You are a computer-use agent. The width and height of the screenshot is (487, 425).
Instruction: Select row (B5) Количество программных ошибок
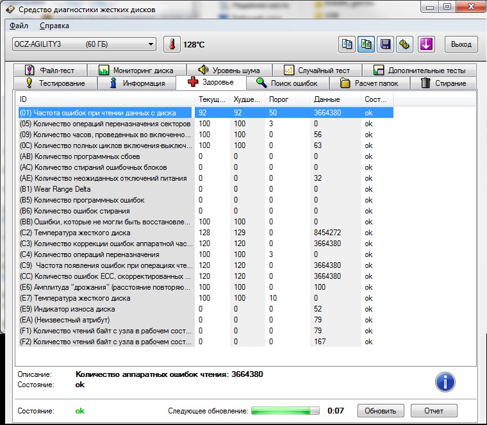[x=206, y=200]
